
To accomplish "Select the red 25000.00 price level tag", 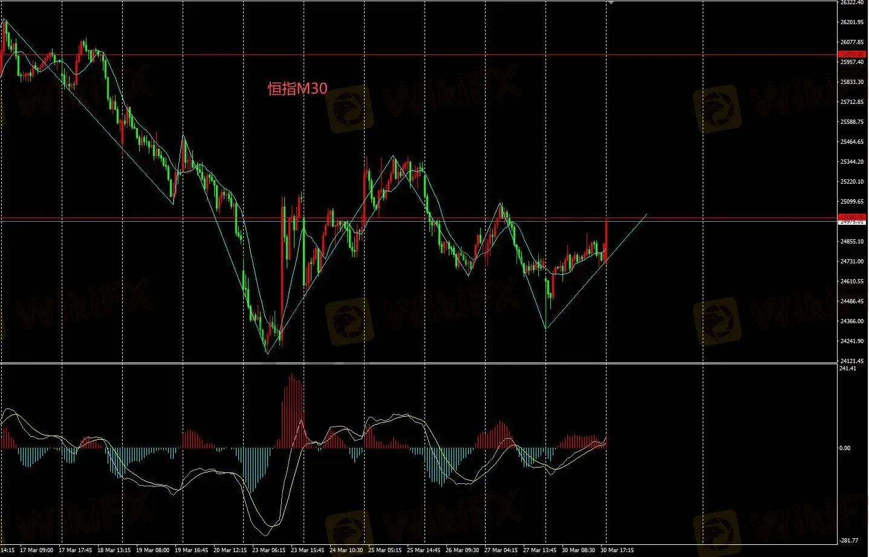I will pos(852,217).
